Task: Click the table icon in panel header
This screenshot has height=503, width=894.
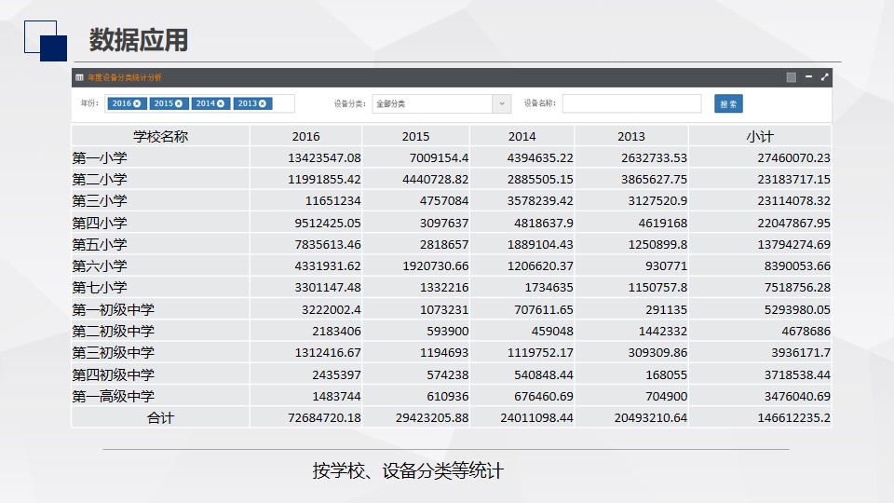Action: [80, 77]
